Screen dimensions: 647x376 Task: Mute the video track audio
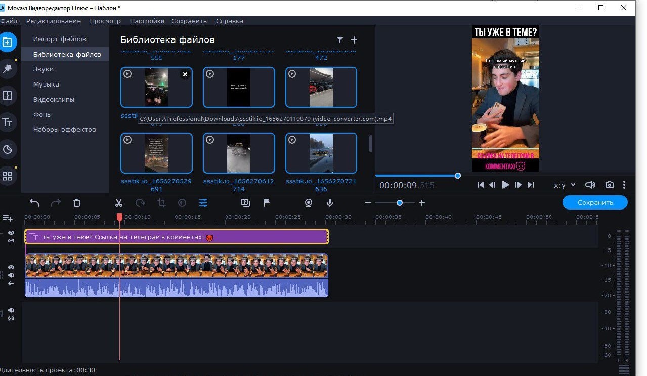11,275
